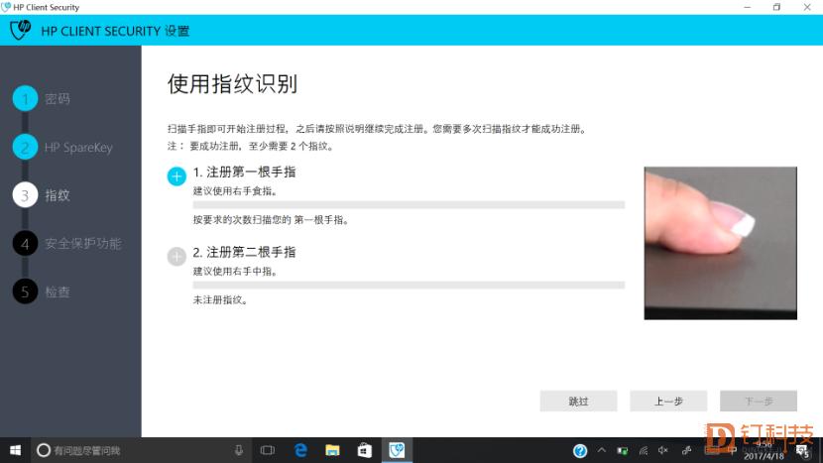Click the 使用指纹识别 page title
823x463 pixels.
[x=232, y=84]
